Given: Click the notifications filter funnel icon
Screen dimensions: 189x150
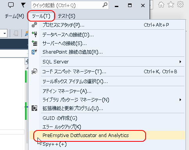Looking at the screenshot, I should [23, 5].
